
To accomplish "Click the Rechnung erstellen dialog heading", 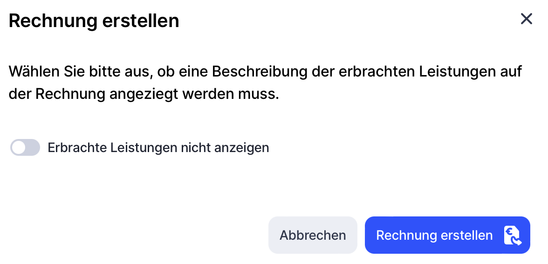I will (94, 21).
